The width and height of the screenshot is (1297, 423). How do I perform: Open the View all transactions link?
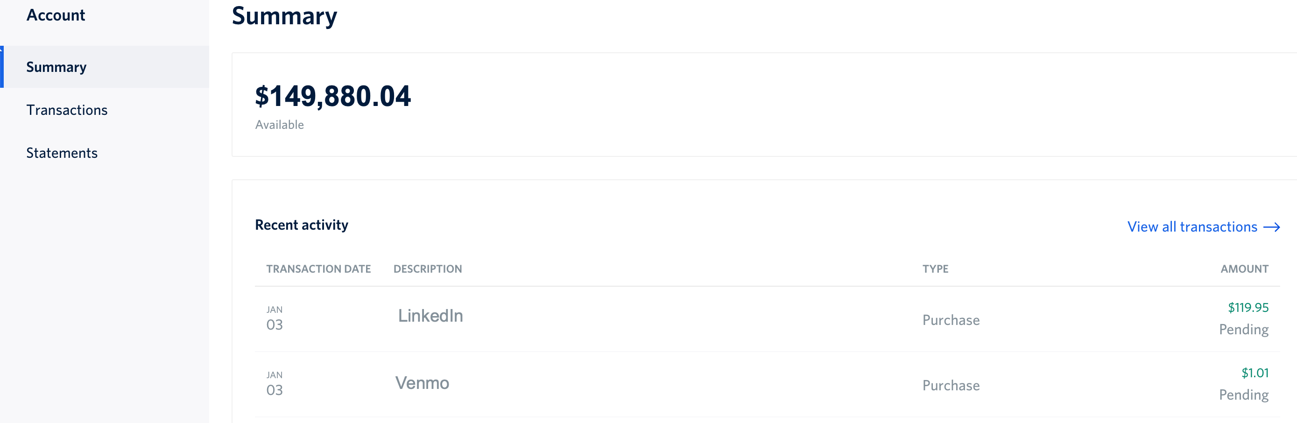coord(1192,226)
